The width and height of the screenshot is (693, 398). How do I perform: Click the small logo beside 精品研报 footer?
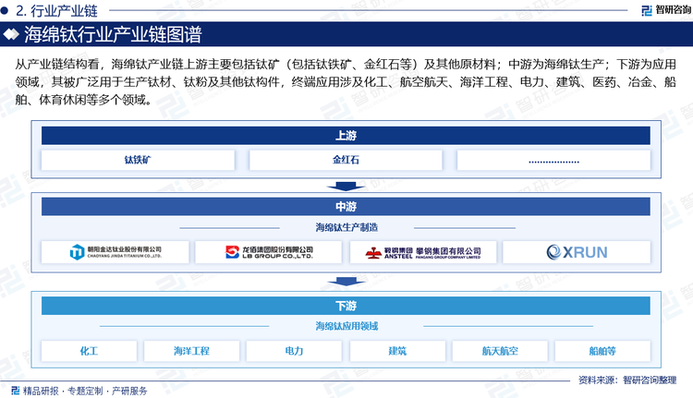tap(16, 391)
